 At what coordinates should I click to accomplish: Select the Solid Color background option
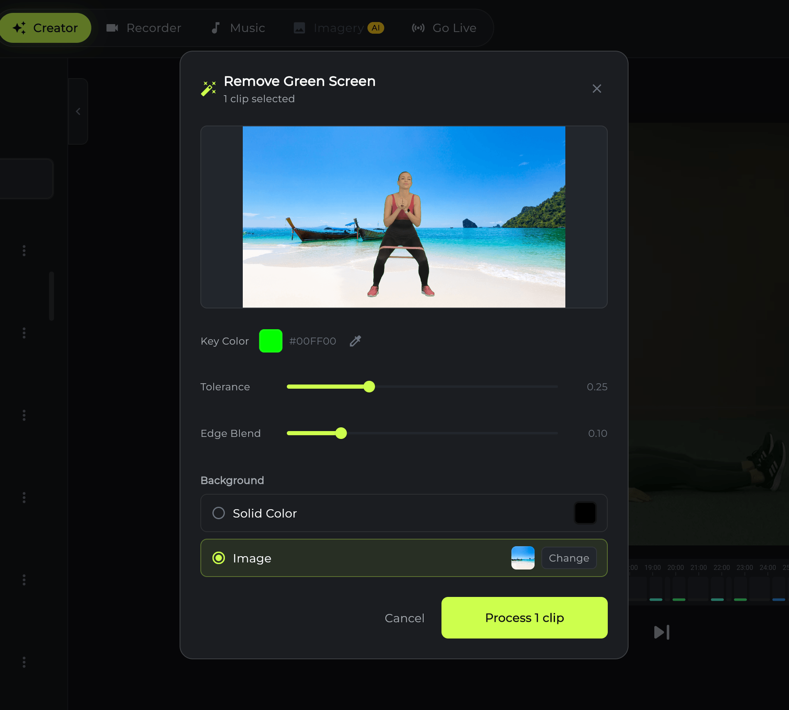218,513
